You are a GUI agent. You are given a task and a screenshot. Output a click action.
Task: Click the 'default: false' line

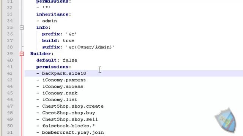[x=57, y=60]
